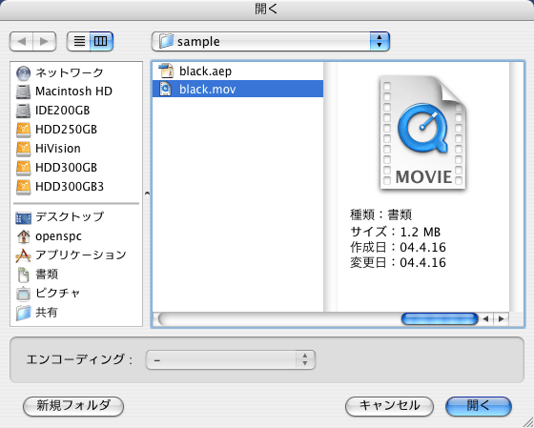Screen dimensions: 534x428
Task: Select HDD250GB label in sidebar
Action: (x=66, y=130)
